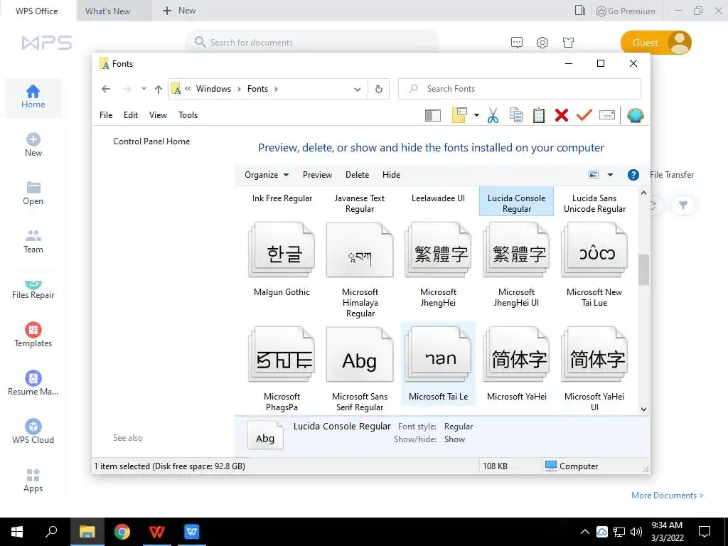Open the View menu in Fonts window
Image resolution: width=728 pixels, height=546 pixels.
pyautogui.click(x=158, y=115)
